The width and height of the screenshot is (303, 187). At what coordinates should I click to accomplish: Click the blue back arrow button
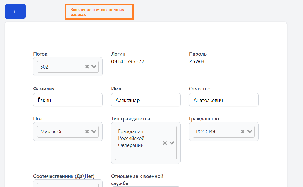(x=15, y=12)
